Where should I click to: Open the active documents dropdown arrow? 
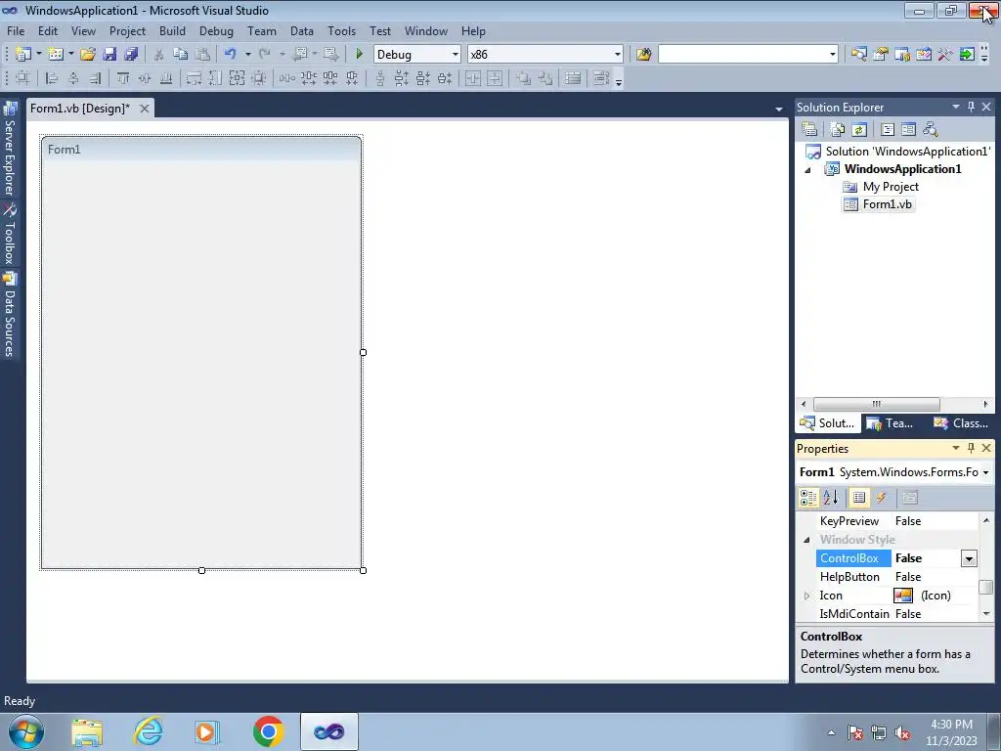tap(778, 110)
